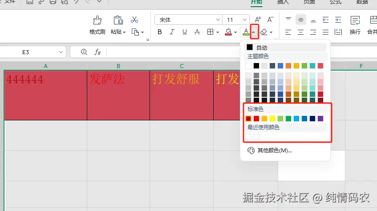Click the justify alignment icon
Viewport: 377px width, 211px height.
(x=325, y=32)
